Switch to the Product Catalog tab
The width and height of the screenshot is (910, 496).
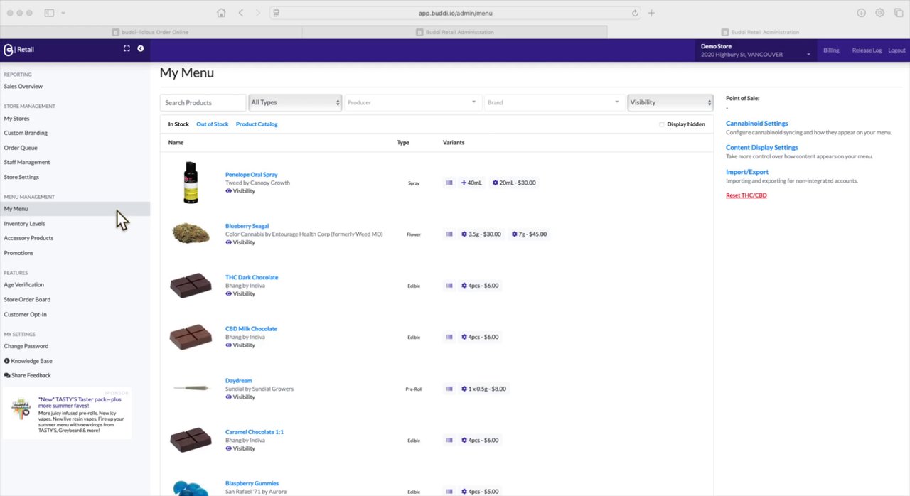click(257, 124)
